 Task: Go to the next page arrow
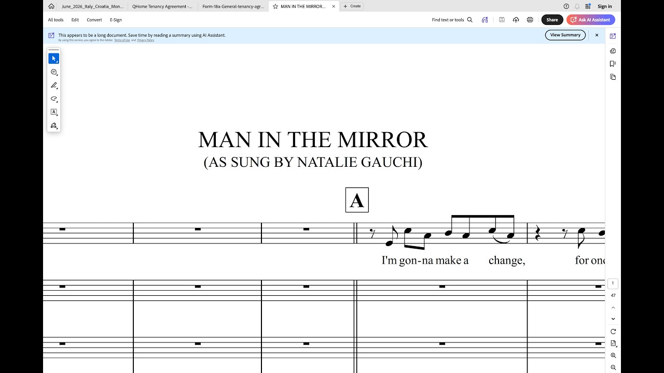click(x=613, y=319)
